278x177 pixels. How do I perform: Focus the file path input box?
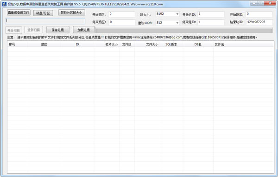[45, 21]
